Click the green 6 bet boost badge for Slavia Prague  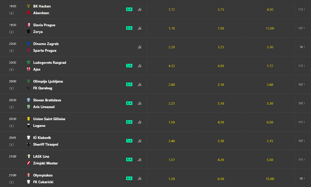point(129,28)
